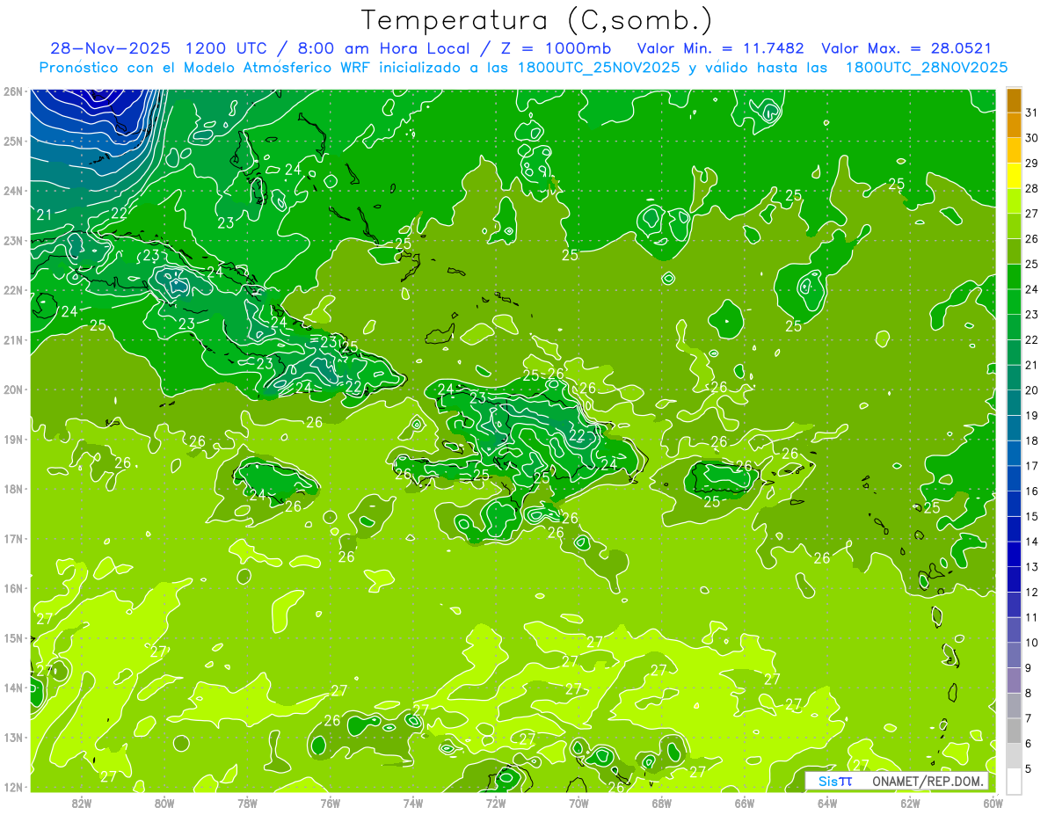This screenshot has width=1055, height=815.
Task: Click the colorbar label '28'
Action: [1032, 189]
